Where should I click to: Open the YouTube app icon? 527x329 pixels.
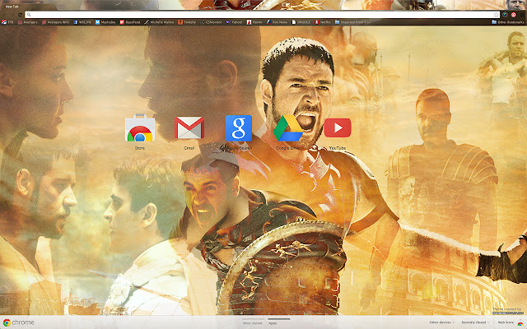(338, 127)
